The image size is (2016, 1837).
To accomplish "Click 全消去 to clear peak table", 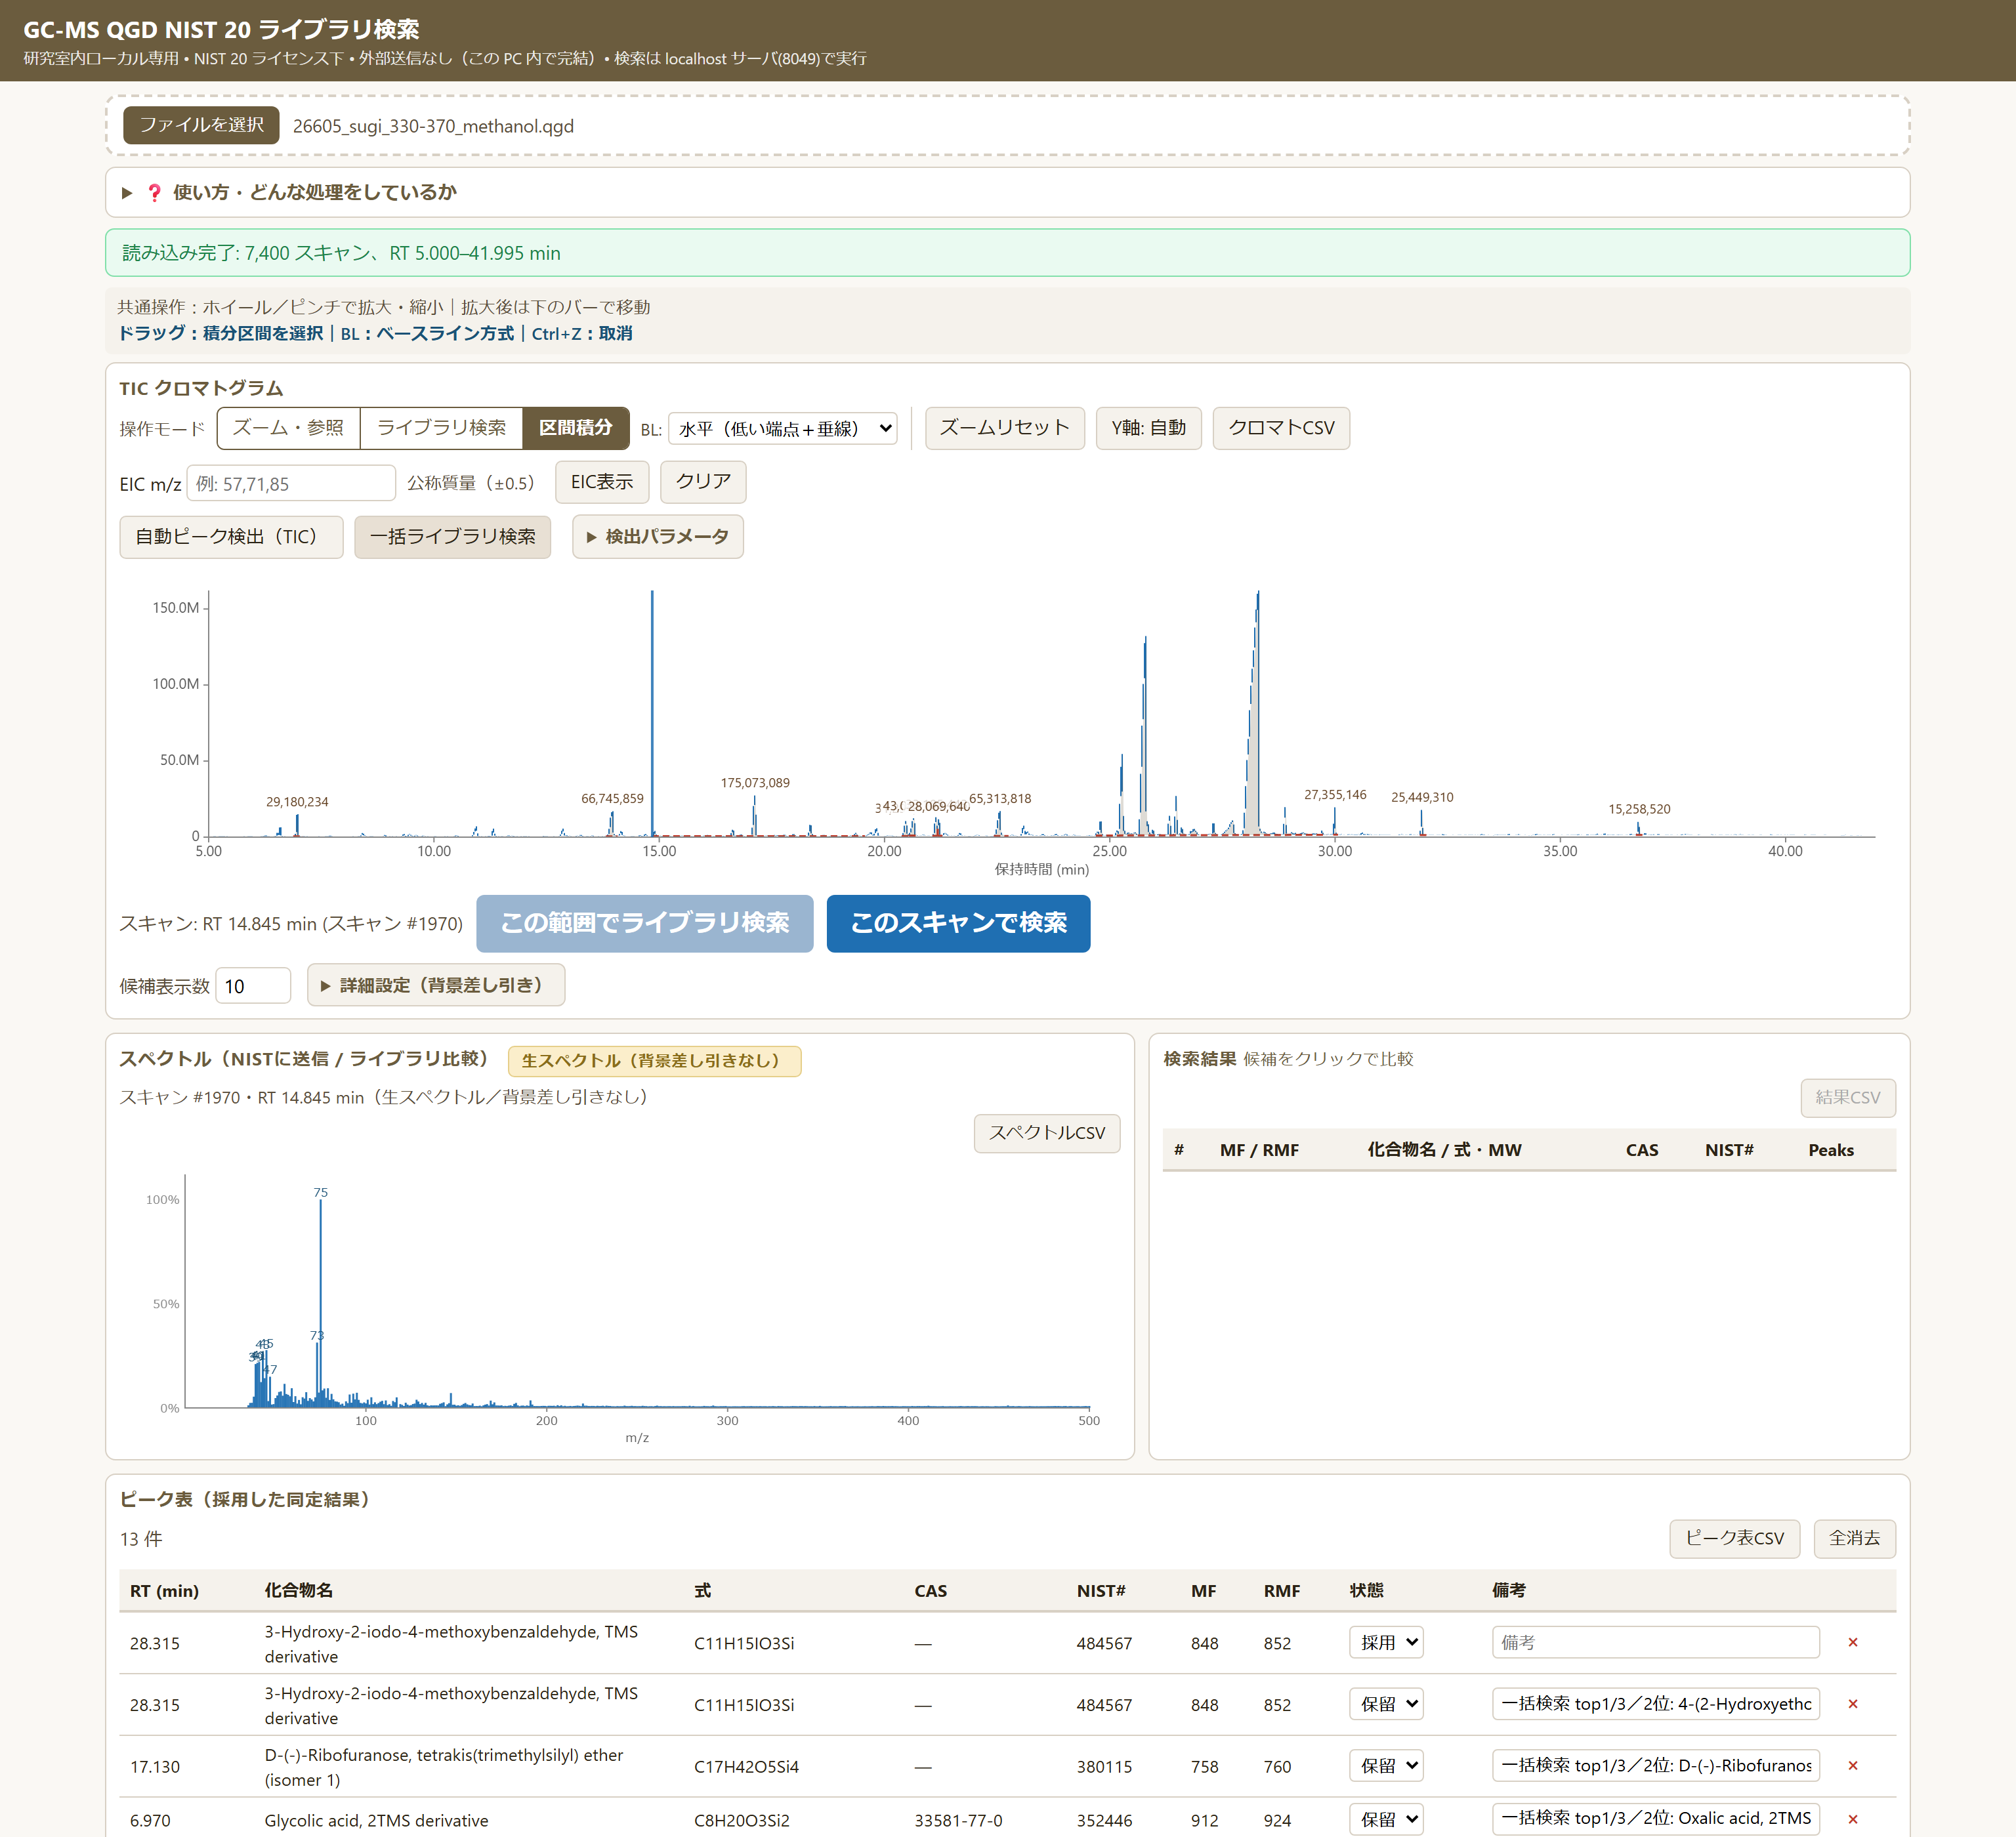I will tap(1854, 1538).
